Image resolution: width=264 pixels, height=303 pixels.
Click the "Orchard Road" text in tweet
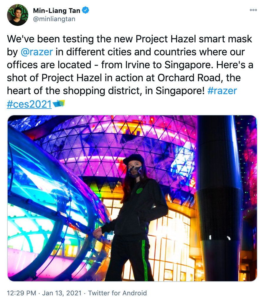189,78
